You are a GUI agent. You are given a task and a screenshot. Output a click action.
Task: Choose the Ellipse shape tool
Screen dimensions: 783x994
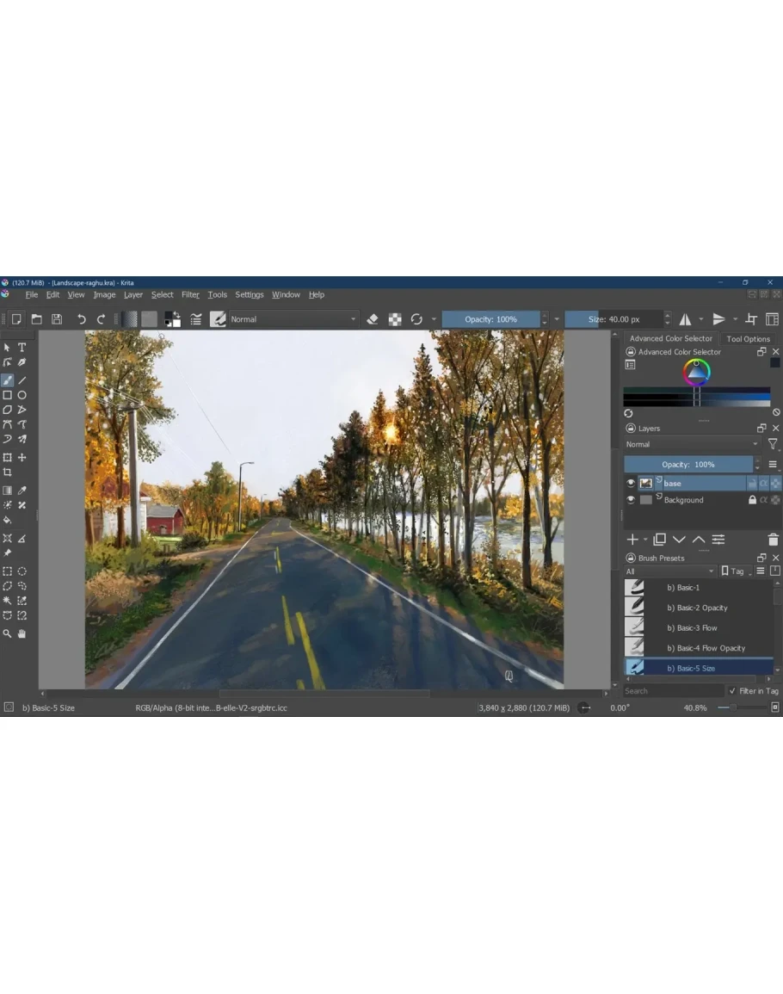coord(22,395)
